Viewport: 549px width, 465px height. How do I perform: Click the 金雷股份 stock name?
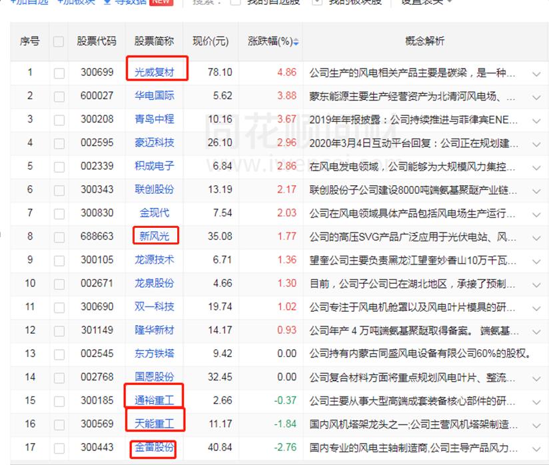click(x=154, y=448)
